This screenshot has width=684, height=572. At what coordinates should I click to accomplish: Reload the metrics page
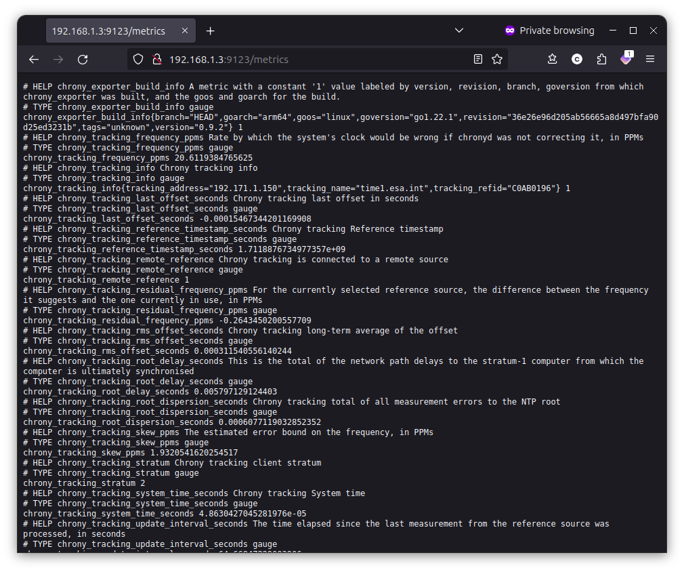[x=83, y=59]
